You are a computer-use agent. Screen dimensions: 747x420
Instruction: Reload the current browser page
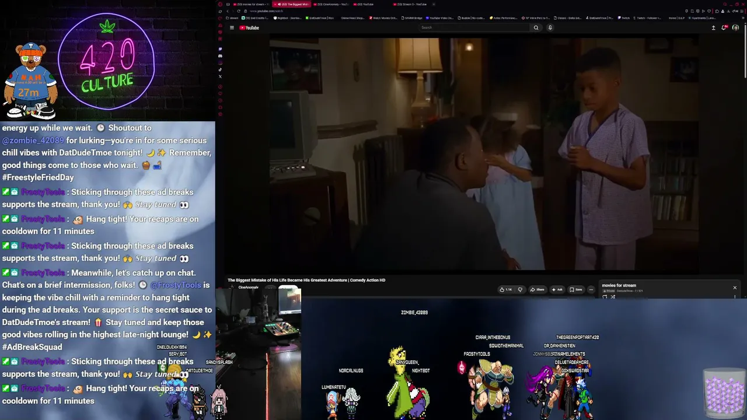(x=238, y=11)
